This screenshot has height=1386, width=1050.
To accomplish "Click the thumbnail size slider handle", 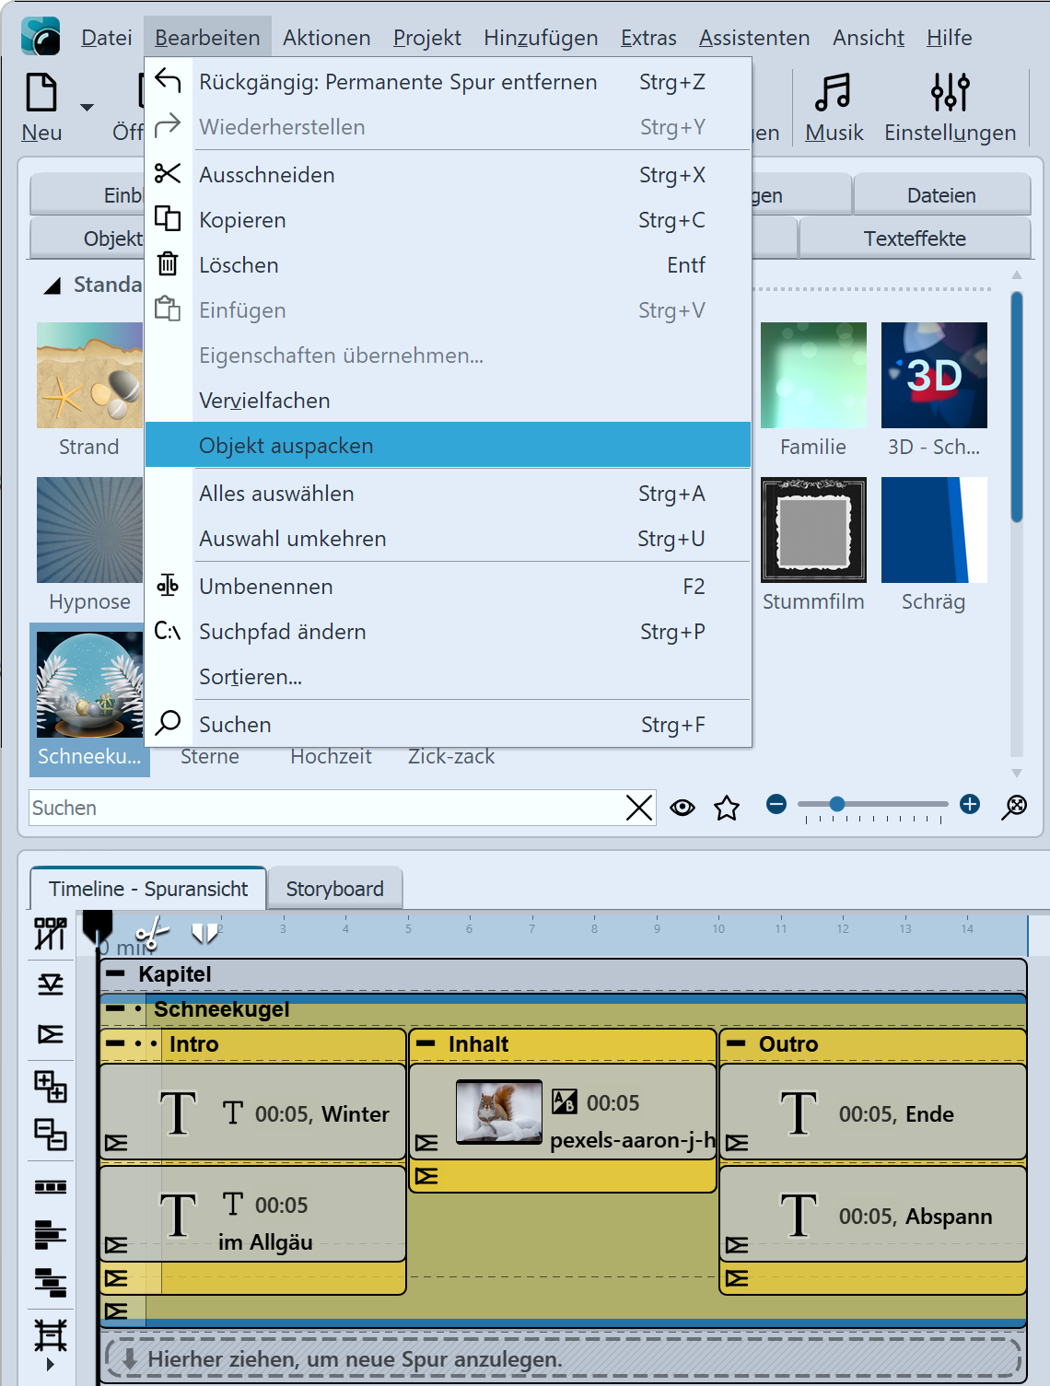I will 837,804.
